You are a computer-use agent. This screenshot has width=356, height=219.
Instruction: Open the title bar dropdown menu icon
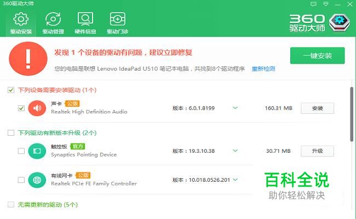point(326,4)
